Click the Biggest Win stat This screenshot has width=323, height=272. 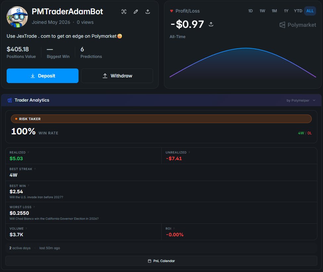58,53
